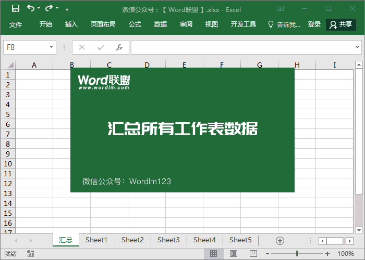Viewport: 365px width, 260px height.
Task: Switch to the 视图 ribbon tab
Action: (211, 24)
